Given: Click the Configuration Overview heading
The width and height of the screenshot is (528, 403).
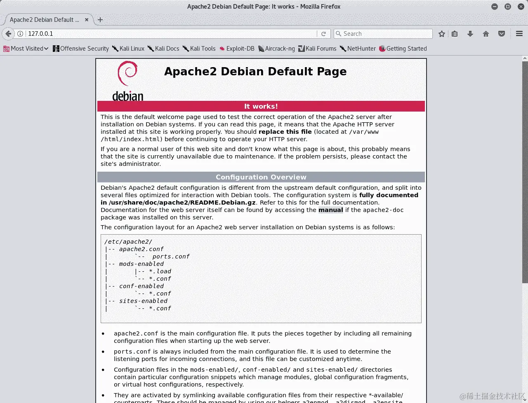Looking at the screenshot, I should [x=261, y=177].
